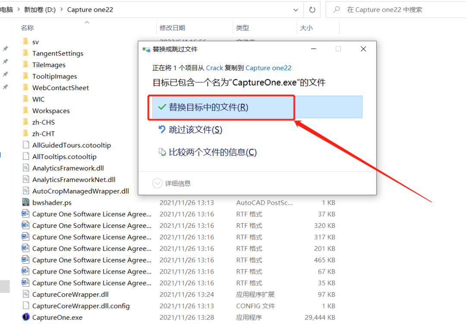
Task: Open the Crack link in the dialog
Action: click(x=214, y=68)
